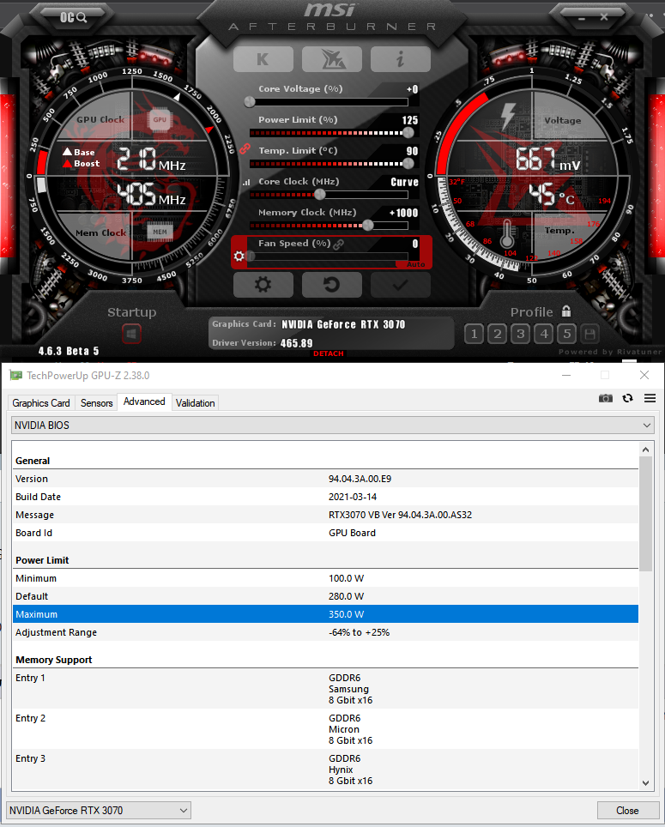The image size is (665, 827).
Task: Select the Message row RTX3070 VB Ver
Action: click(325, 515)
